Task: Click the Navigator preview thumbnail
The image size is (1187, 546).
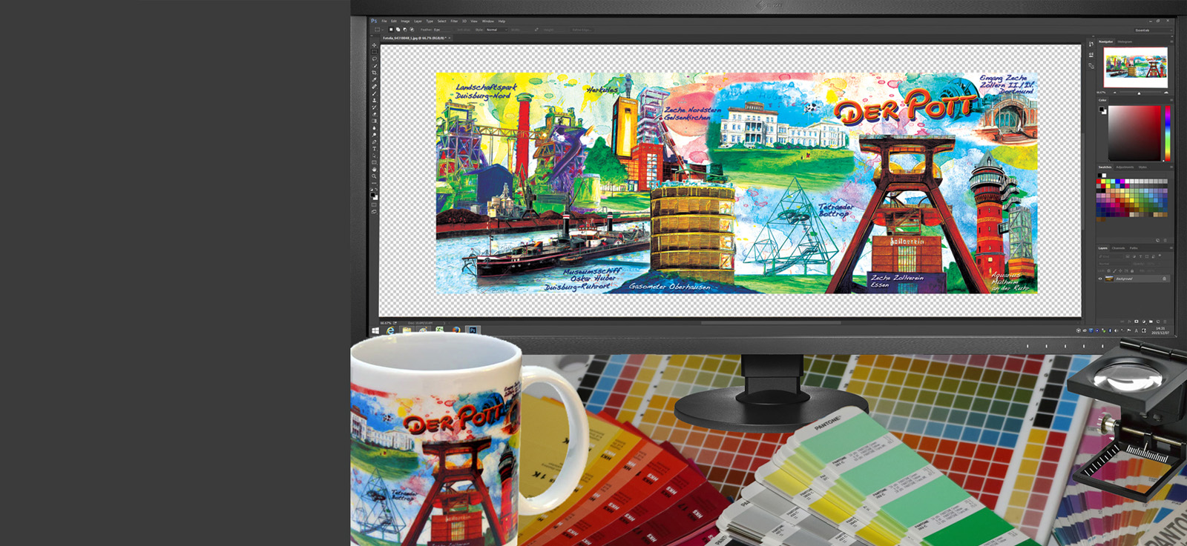Action: tap(1135, 68)
